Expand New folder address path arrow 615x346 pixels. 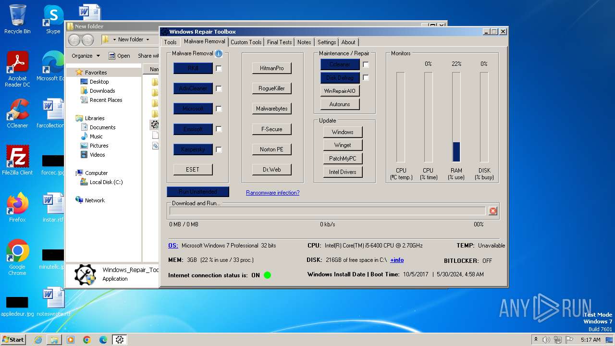148,39
